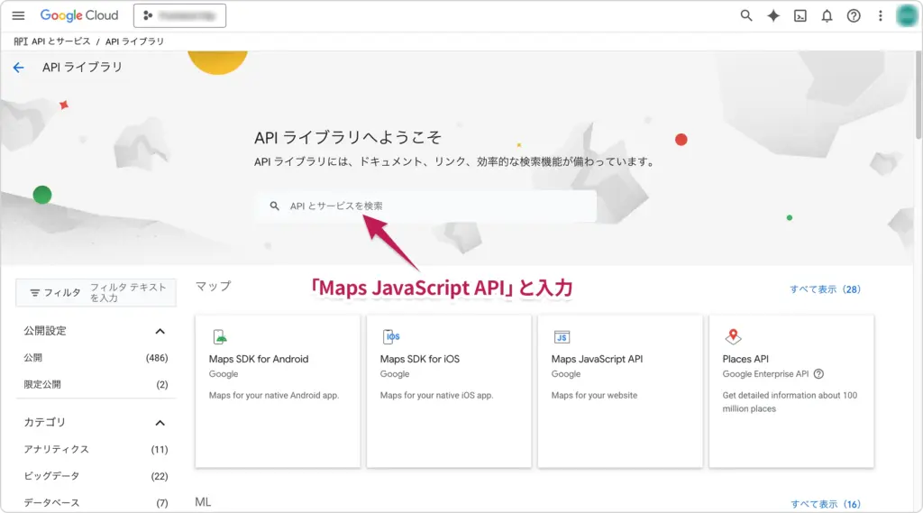Click the API breadcrumb icon
The width and height of the screenshot is (923, 513).
click(x=21, y=41)
